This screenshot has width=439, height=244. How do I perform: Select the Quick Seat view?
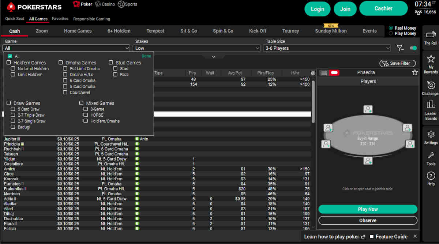(x=15, y=19)
